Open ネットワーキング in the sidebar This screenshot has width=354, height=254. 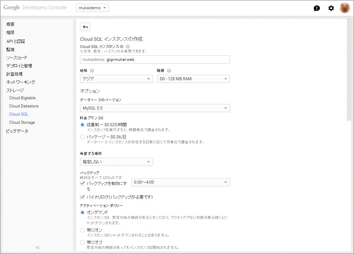point(20,82)
